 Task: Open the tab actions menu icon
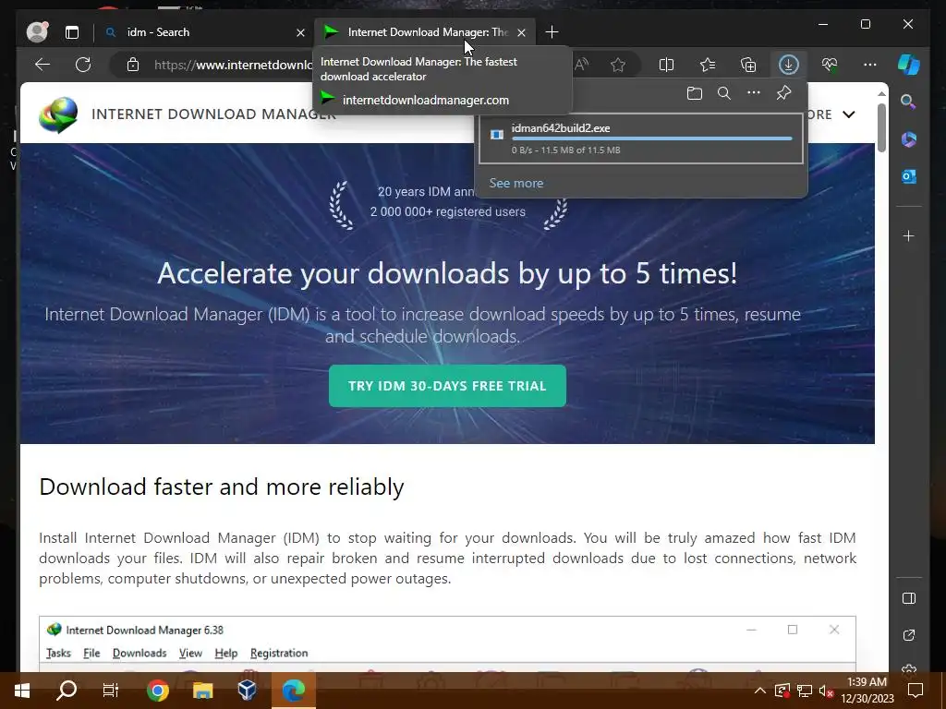[x=72, y=32]
